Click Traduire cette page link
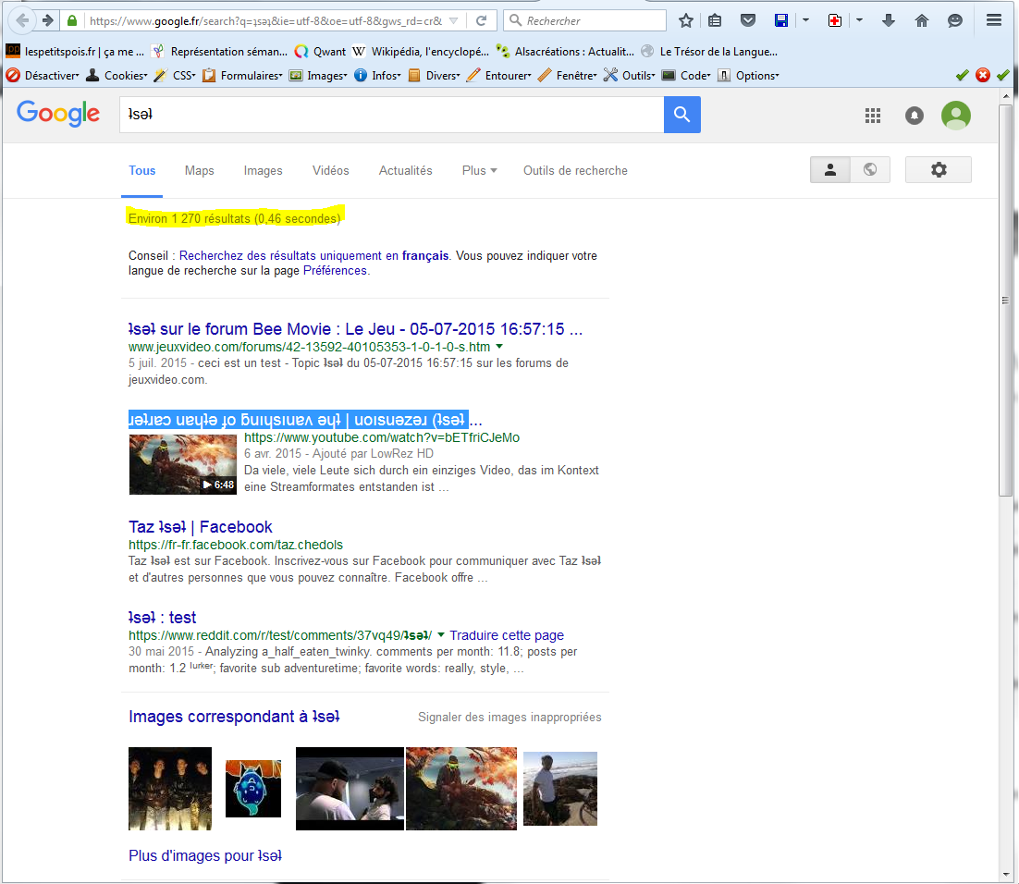 [507, 635]
